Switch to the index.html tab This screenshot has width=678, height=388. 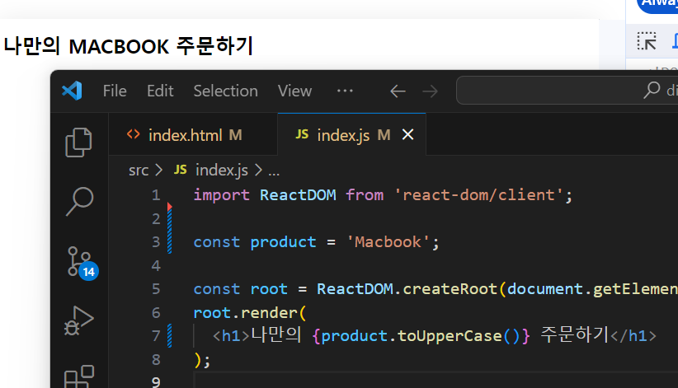point(193,135)
